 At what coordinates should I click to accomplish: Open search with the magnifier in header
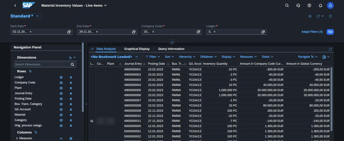click(x=287, y=5)
